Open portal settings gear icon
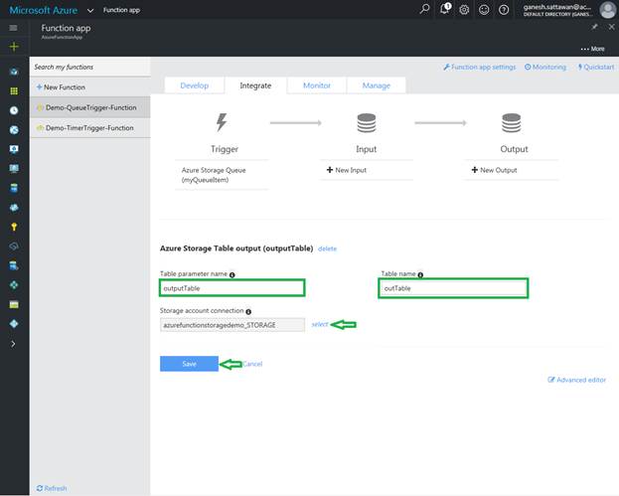Image resolution: width=619 pixels, height=496 pixels. tap(465, 10)
